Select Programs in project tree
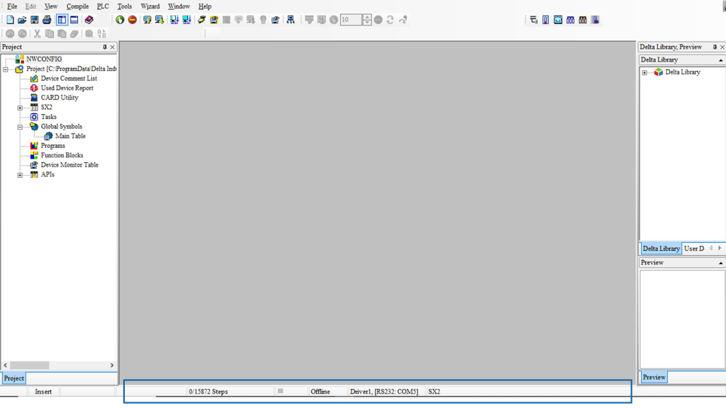The width and height of the screenshot is (726, 408). click(52, 146)
